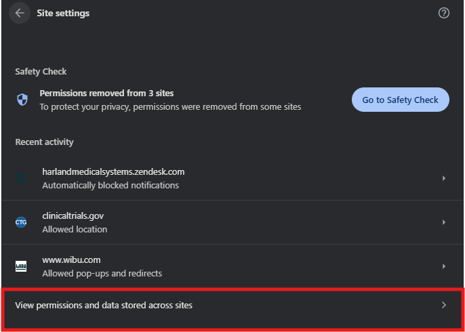The width and height of the screenshot is (465, 332).
Task: Click the Safety Check section heading
Action: point(41,72)
